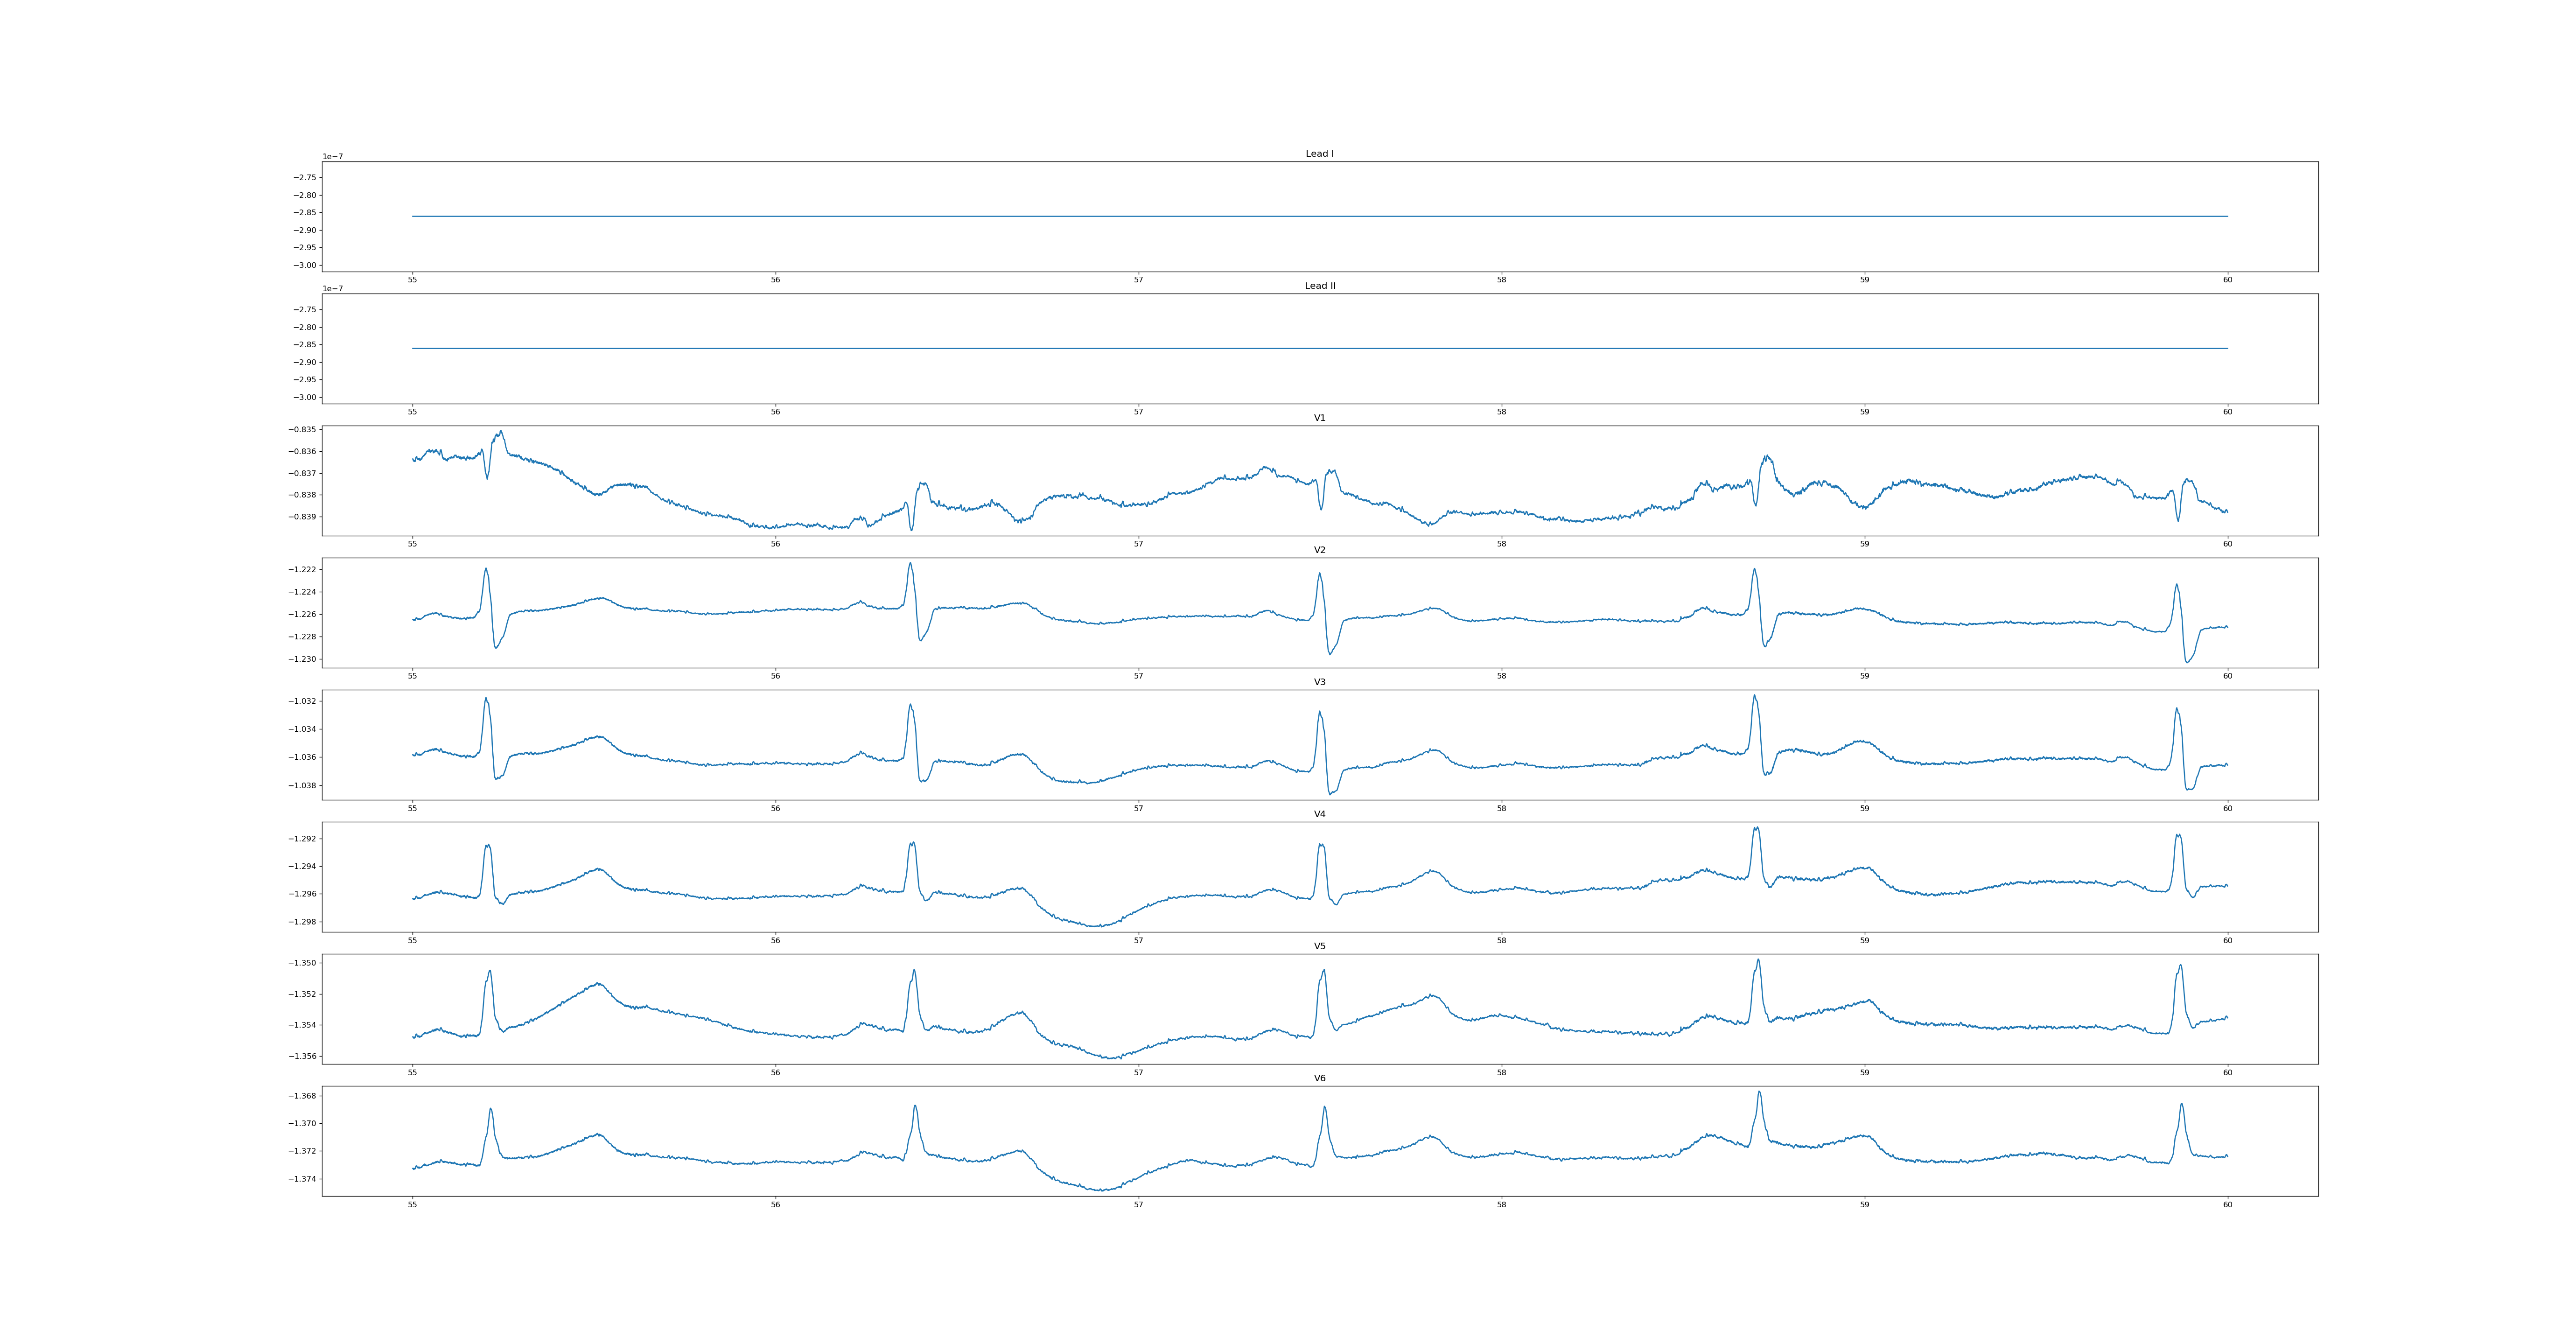This screenshot has height=1344, width=2576.
Task: Click the −1.230 y-axis label on V2
Action: point(303,659)
